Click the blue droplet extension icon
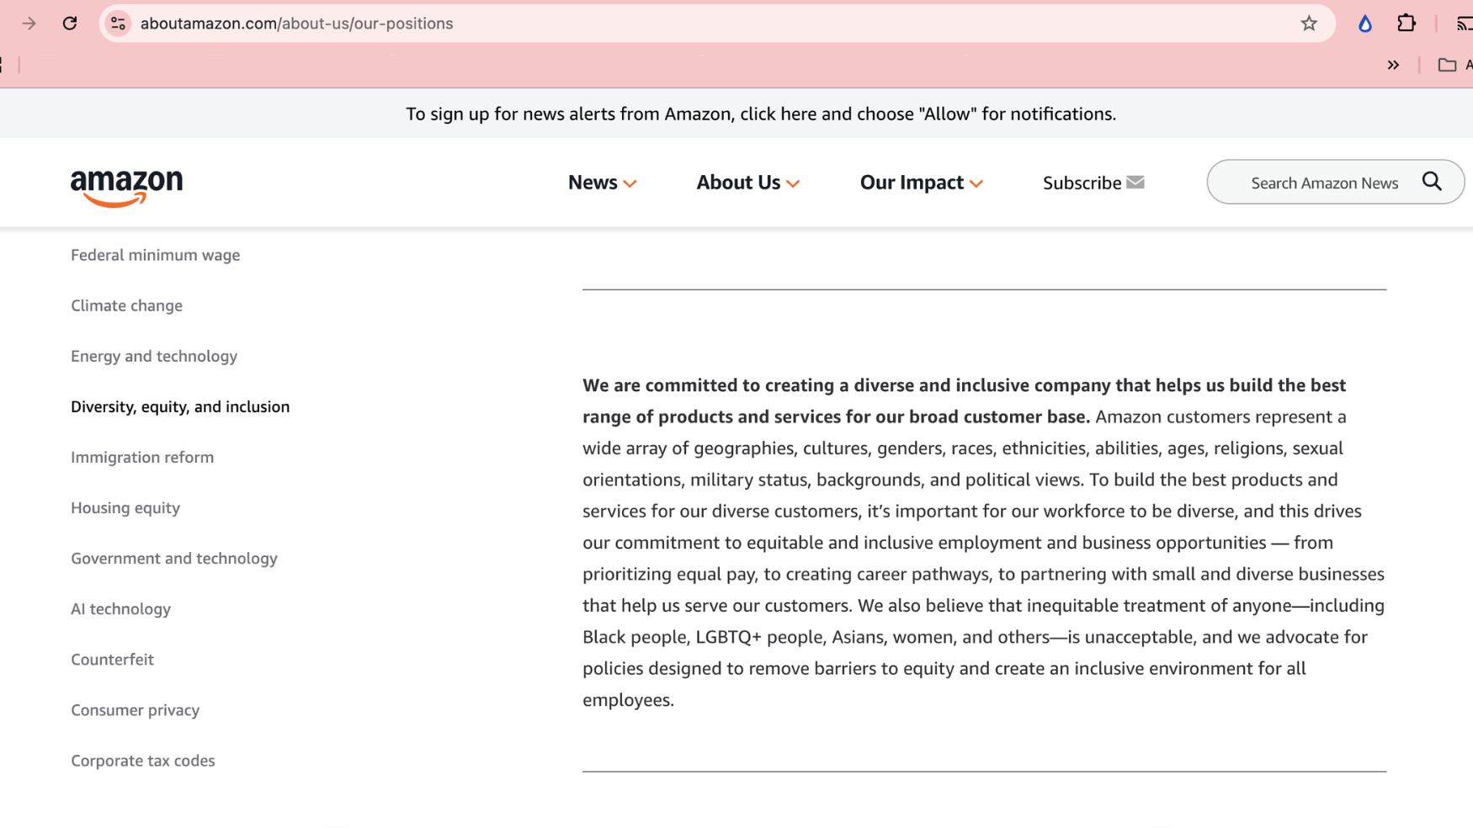 [x=1365, y=24]
